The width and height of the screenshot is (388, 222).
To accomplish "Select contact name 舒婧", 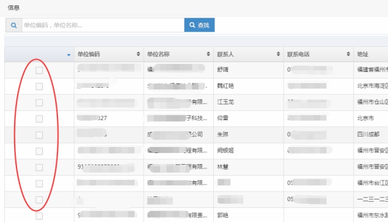I will pyautogui.click(x=222, y=70).
